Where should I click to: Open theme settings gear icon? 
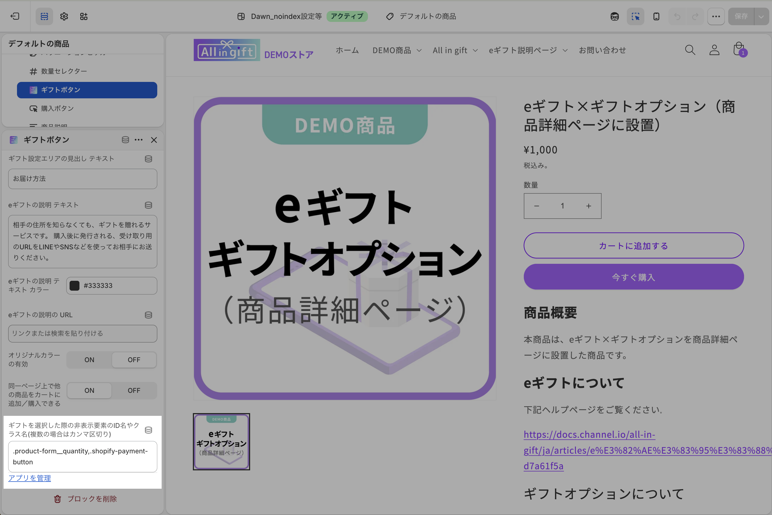tap(64, 16)
